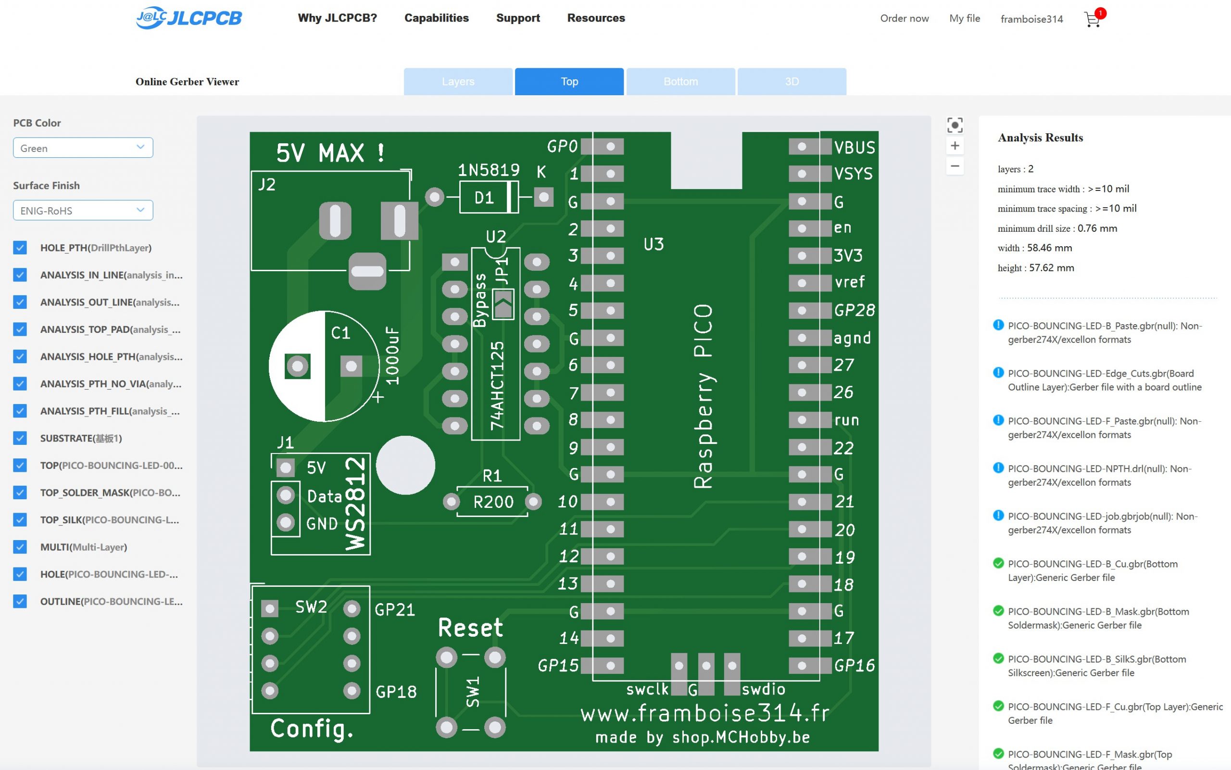Click info icon for job.gbrjob entry

[998, 516]
